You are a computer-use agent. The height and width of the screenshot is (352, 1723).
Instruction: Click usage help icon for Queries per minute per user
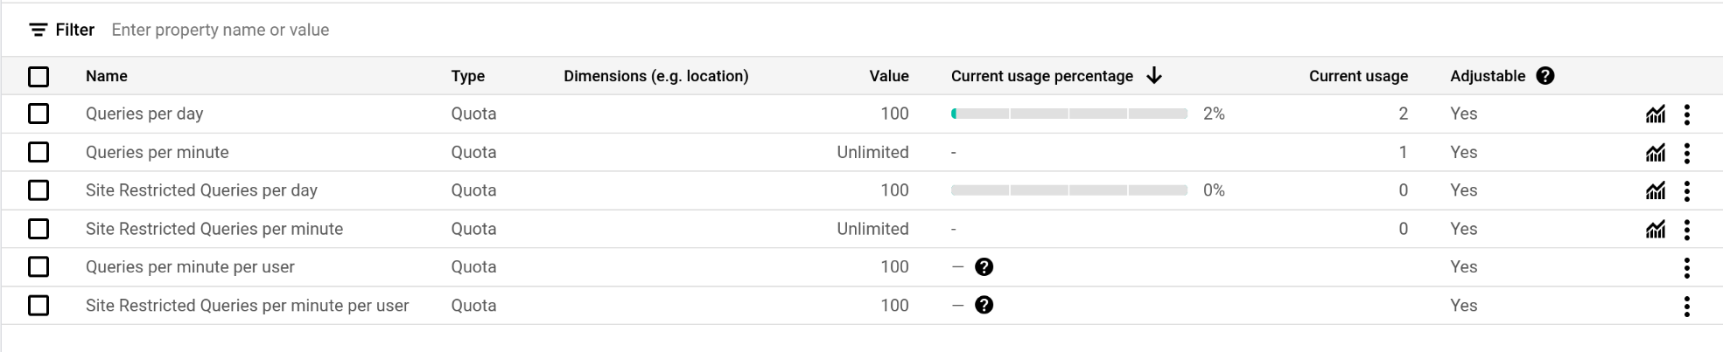(984, 267)
